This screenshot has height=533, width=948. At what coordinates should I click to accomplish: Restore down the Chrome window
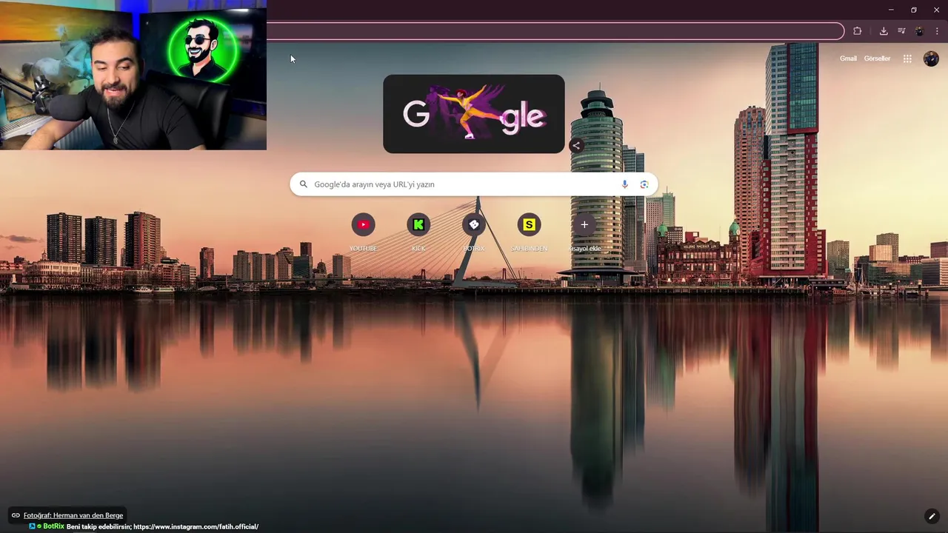pos(914,10)
